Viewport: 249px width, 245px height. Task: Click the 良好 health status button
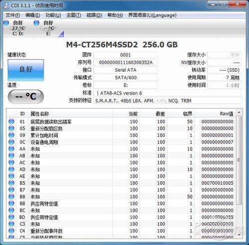pyautogui.click(x=26, y=70)
